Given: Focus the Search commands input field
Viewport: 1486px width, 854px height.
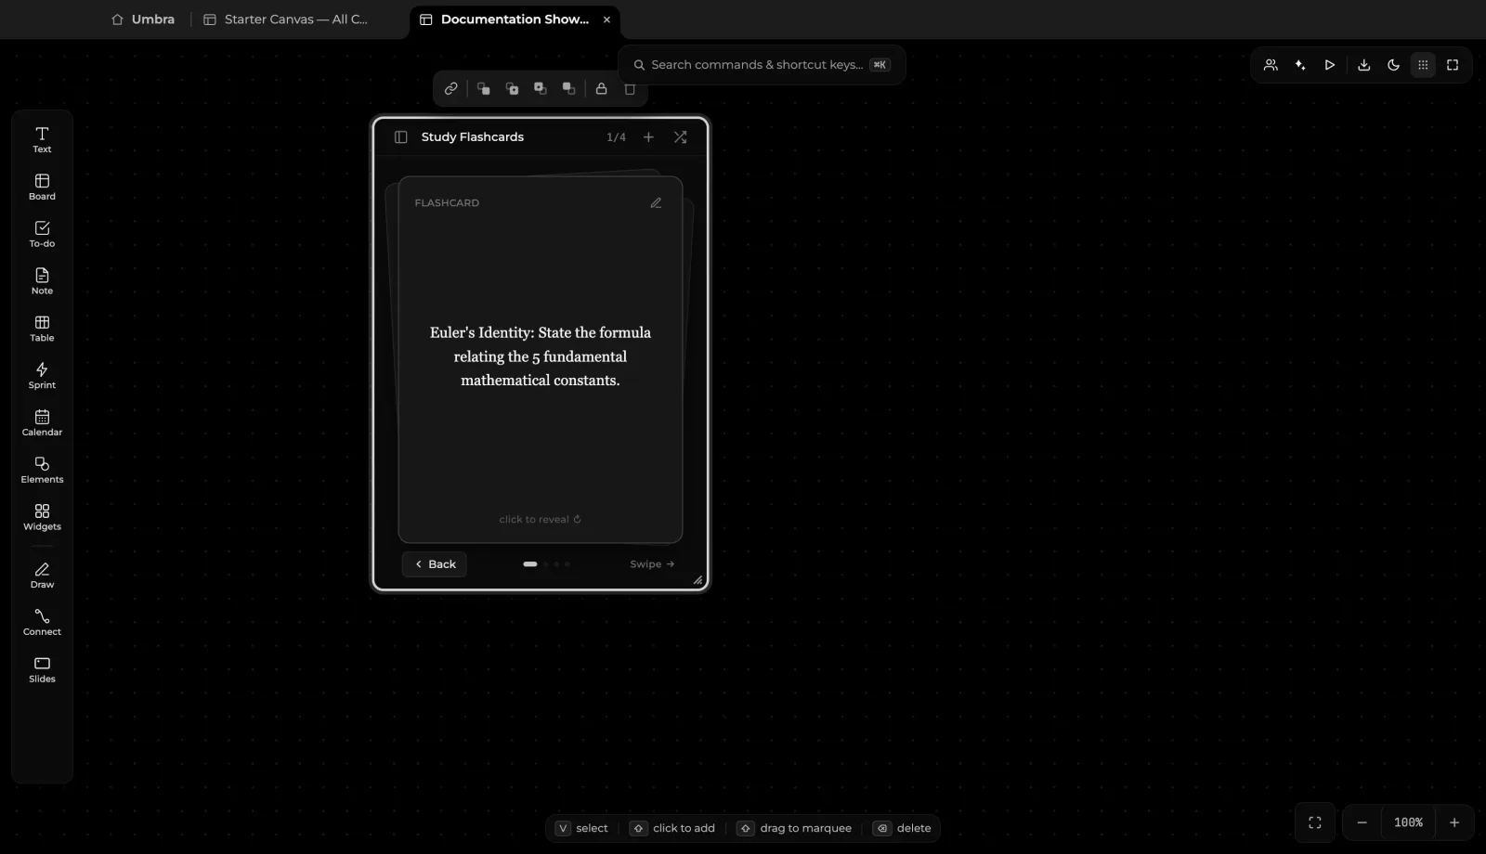Looking at the screenshot, I should [x=762, y=64].
